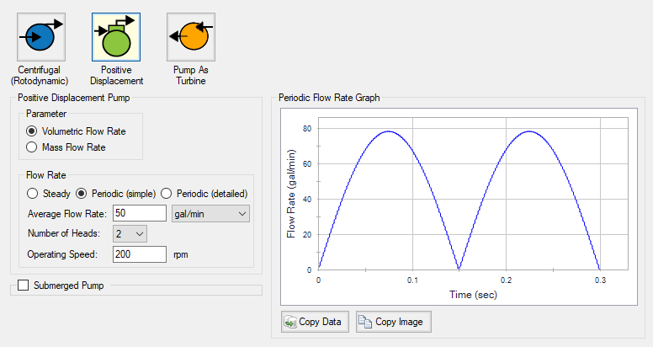Click inside the Periodic Flow Rate graph

tap(459, 202)
